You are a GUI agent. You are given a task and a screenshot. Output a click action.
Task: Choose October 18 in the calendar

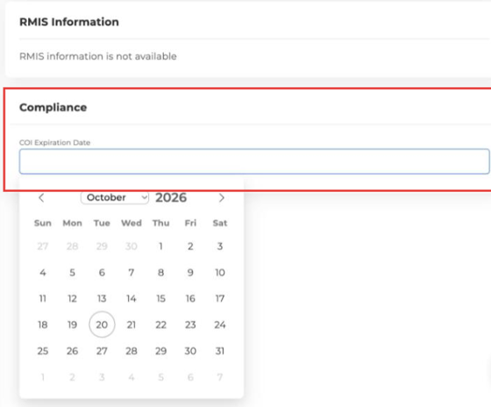(43, 325)
